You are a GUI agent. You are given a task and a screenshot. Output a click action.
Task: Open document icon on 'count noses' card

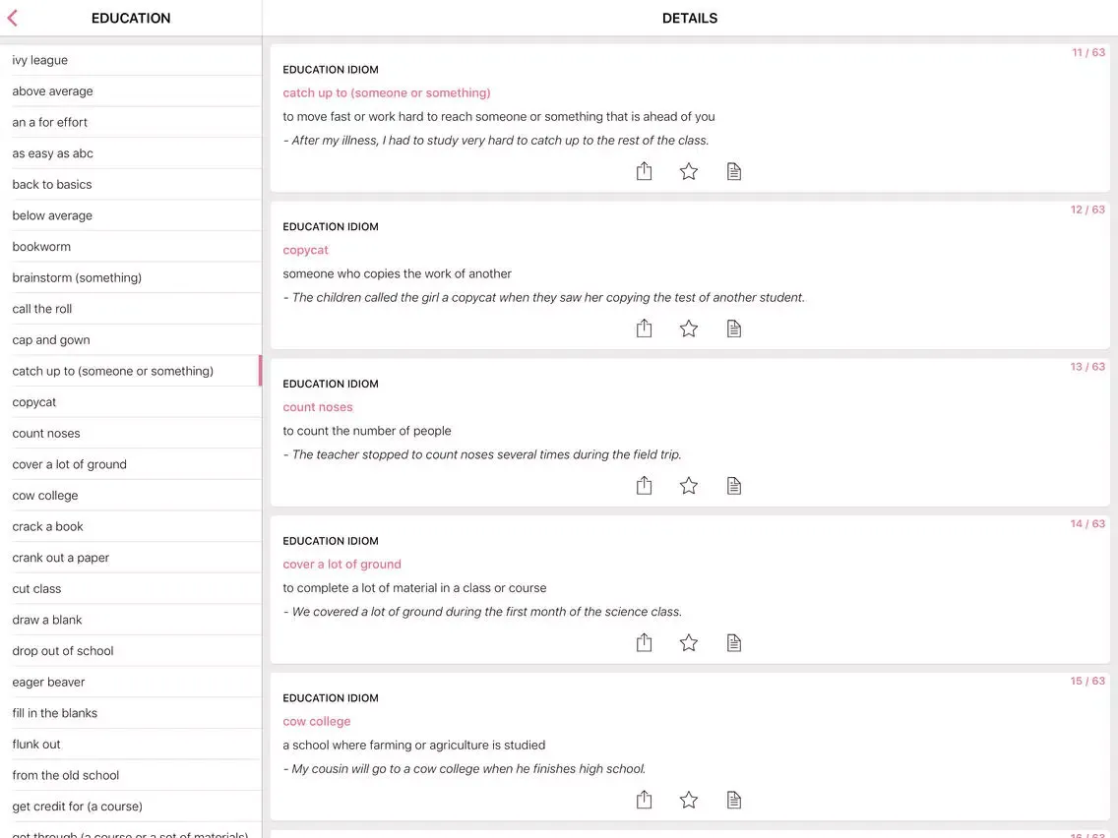pyautogui.click(x=734, y=485)
